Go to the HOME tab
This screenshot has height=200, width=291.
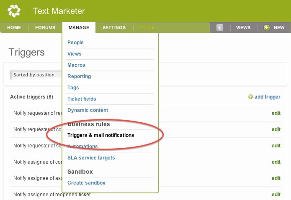(x=14, y=28)
